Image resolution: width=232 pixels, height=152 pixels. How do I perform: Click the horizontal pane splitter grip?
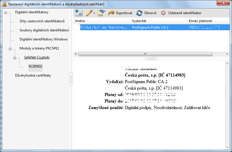[x=152, y=59]
